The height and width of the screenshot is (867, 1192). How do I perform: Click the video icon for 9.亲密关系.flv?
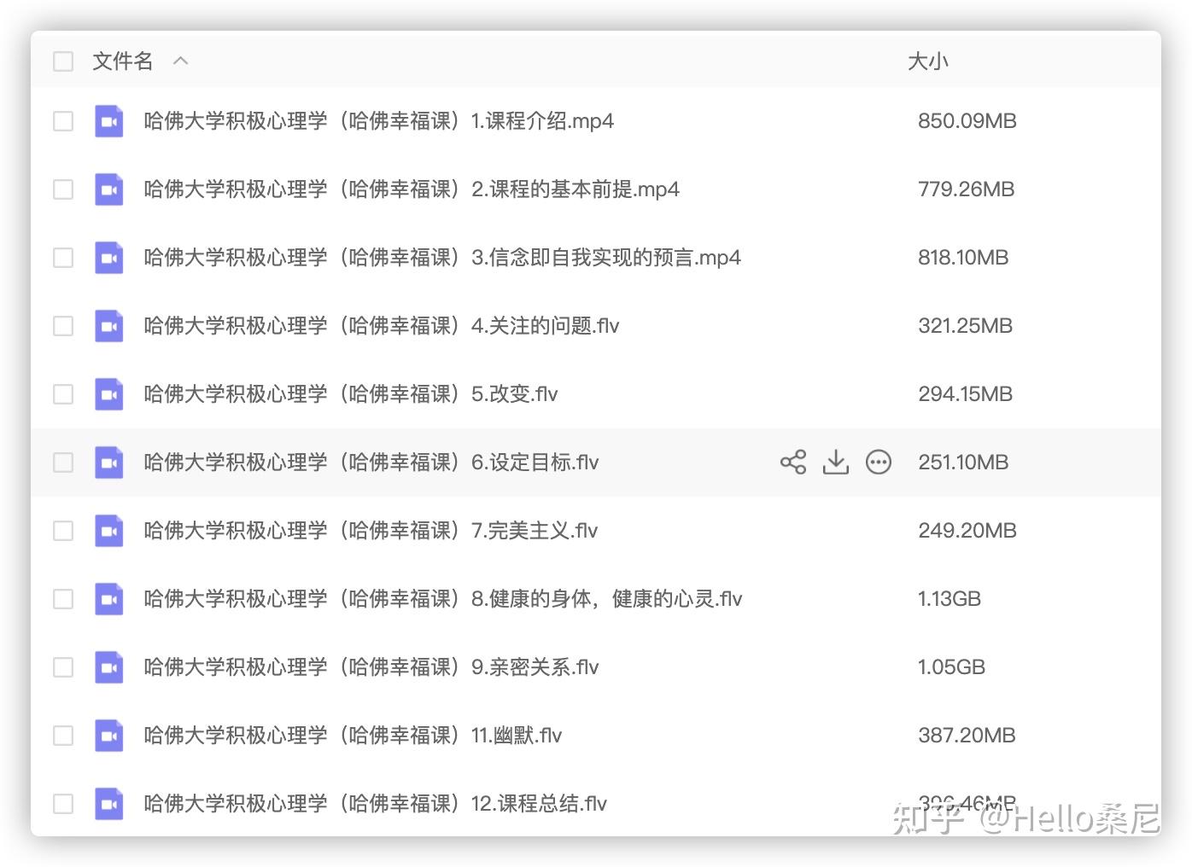108,667
